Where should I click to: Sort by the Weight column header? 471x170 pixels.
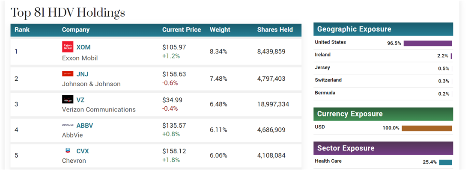[220, 29]
